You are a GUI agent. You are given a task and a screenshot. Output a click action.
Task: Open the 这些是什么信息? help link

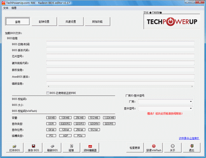[x=189, y=138]
